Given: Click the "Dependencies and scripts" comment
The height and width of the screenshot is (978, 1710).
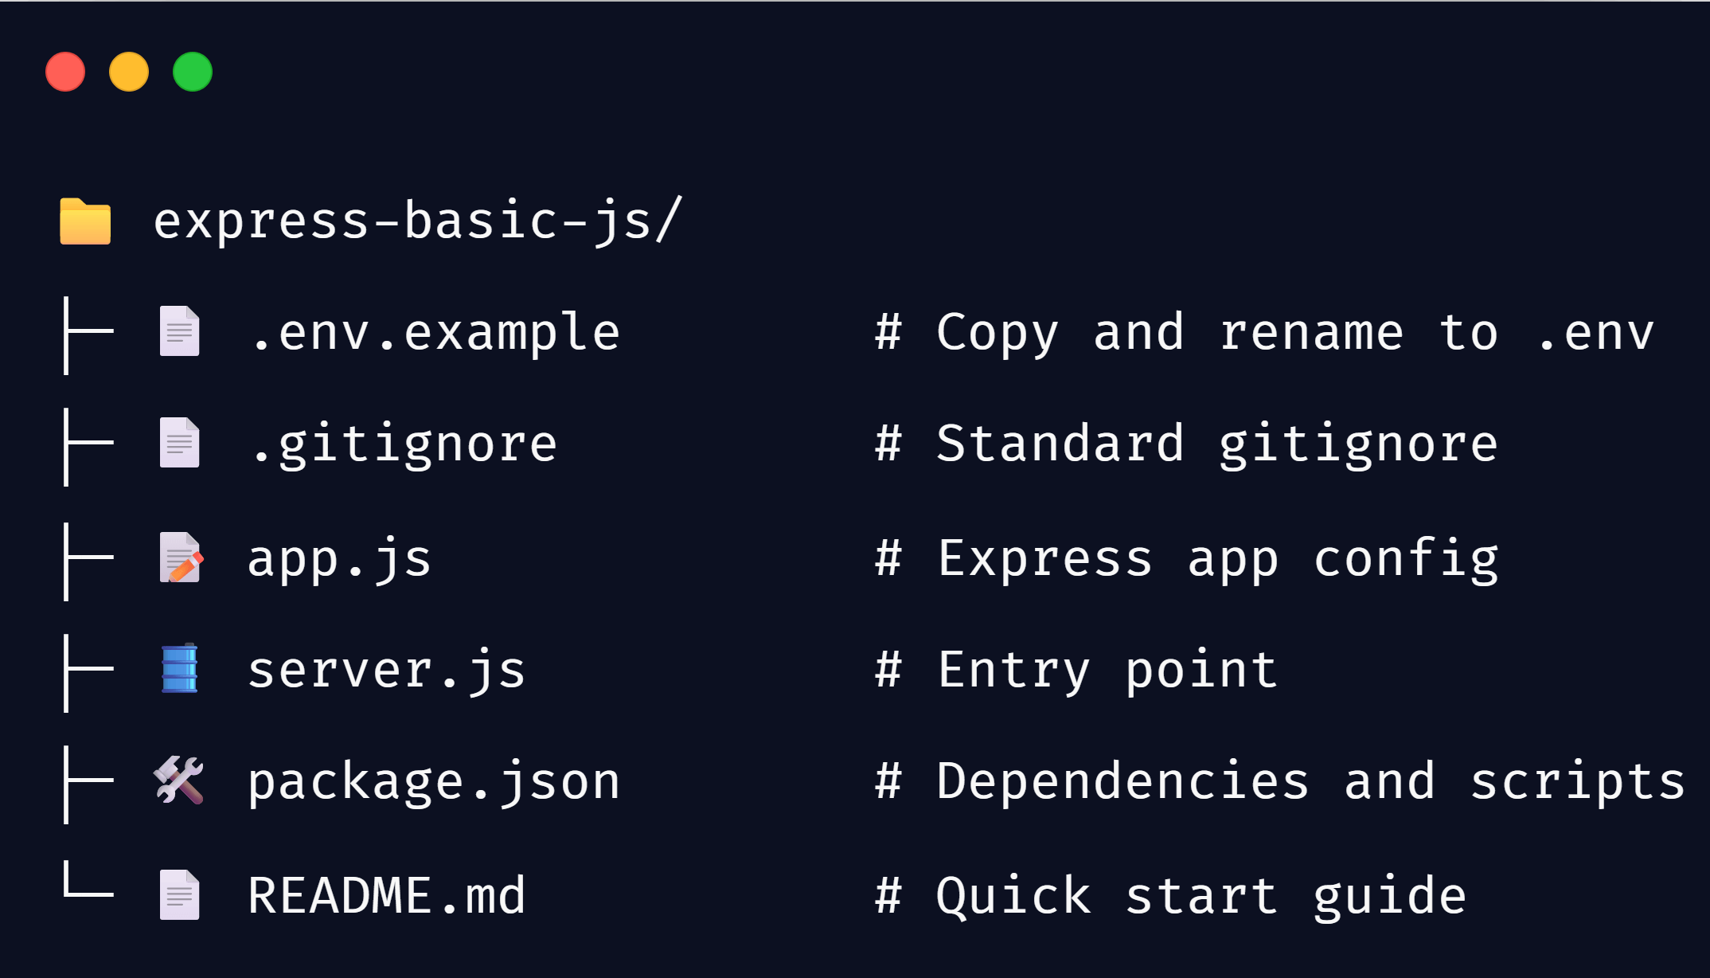Looking at the screenshot, I should coord(1280,781).
